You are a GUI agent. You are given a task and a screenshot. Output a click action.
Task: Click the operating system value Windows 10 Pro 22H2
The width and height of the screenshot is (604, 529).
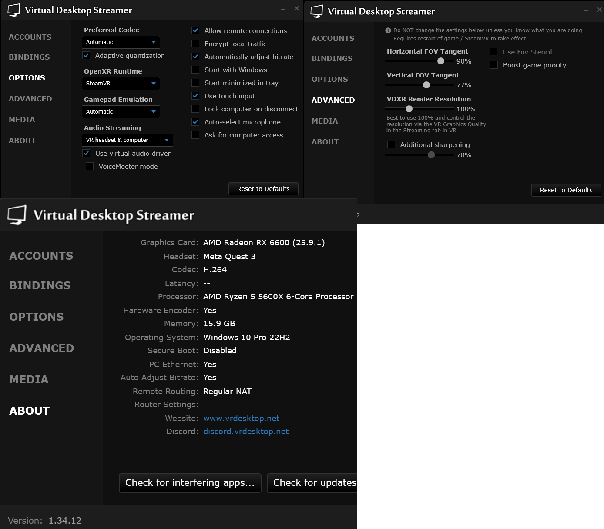point(247,338)
